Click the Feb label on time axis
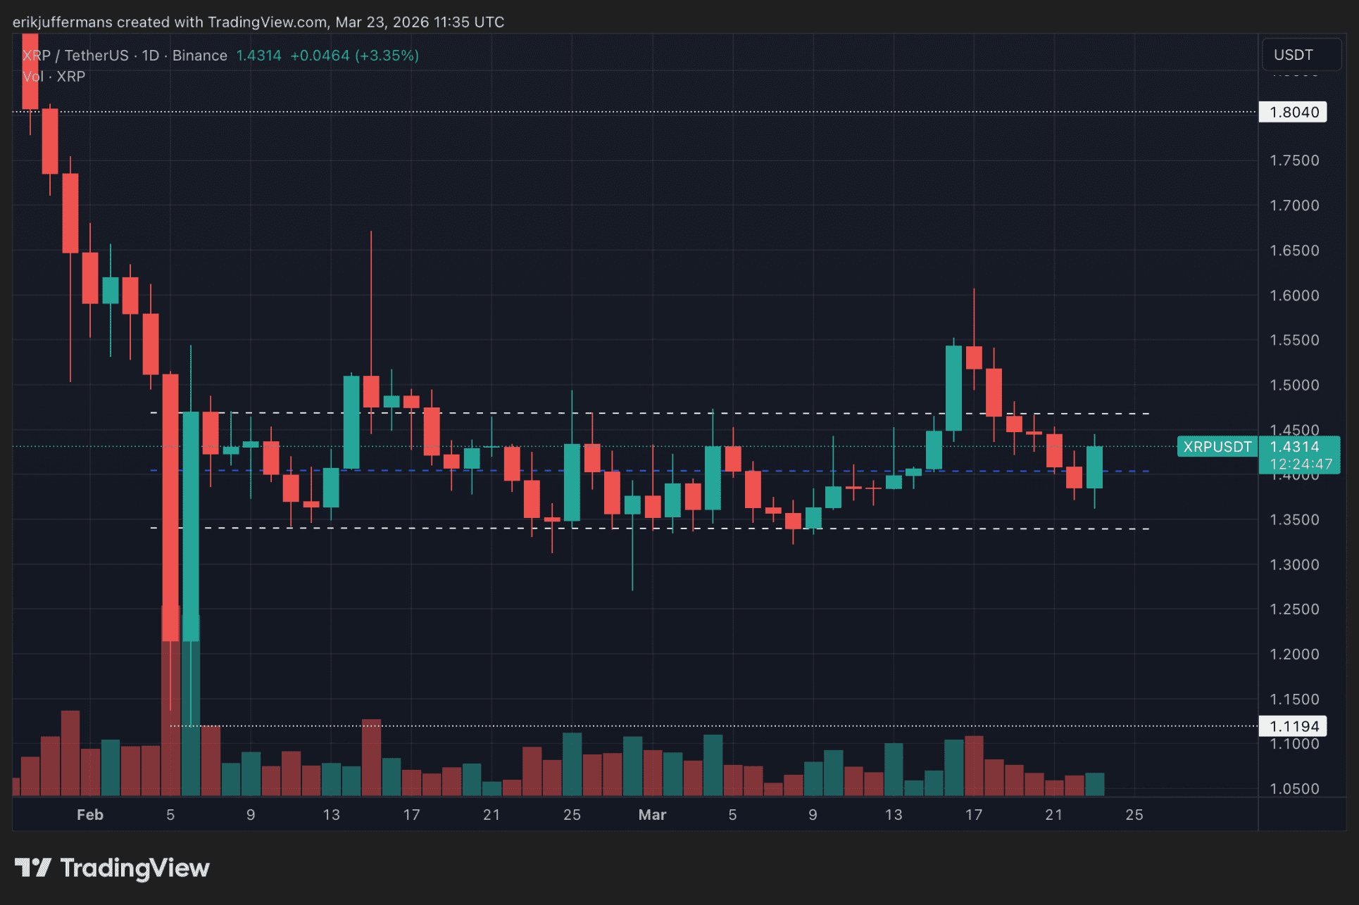 tap(89, 814)
